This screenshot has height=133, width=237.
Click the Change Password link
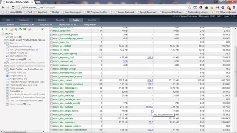tap(188, 16)
